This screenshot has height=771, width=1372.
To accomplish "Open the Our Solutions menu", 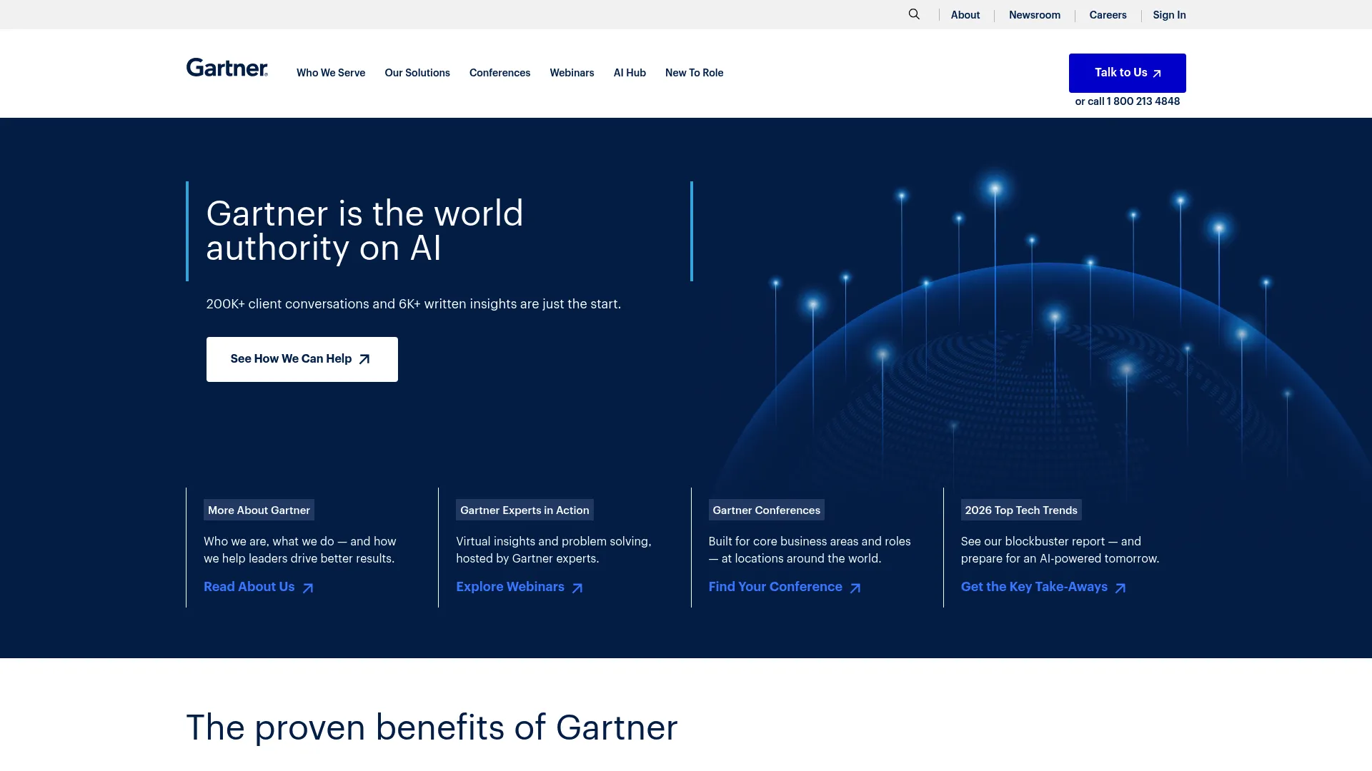I will [x=417, y=73].
